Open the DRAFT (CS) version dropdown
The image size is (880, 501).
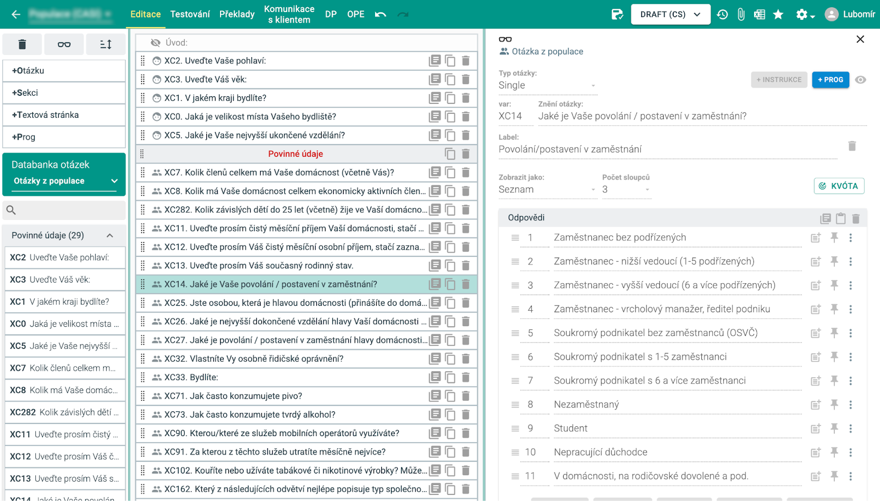click(670, 14)
